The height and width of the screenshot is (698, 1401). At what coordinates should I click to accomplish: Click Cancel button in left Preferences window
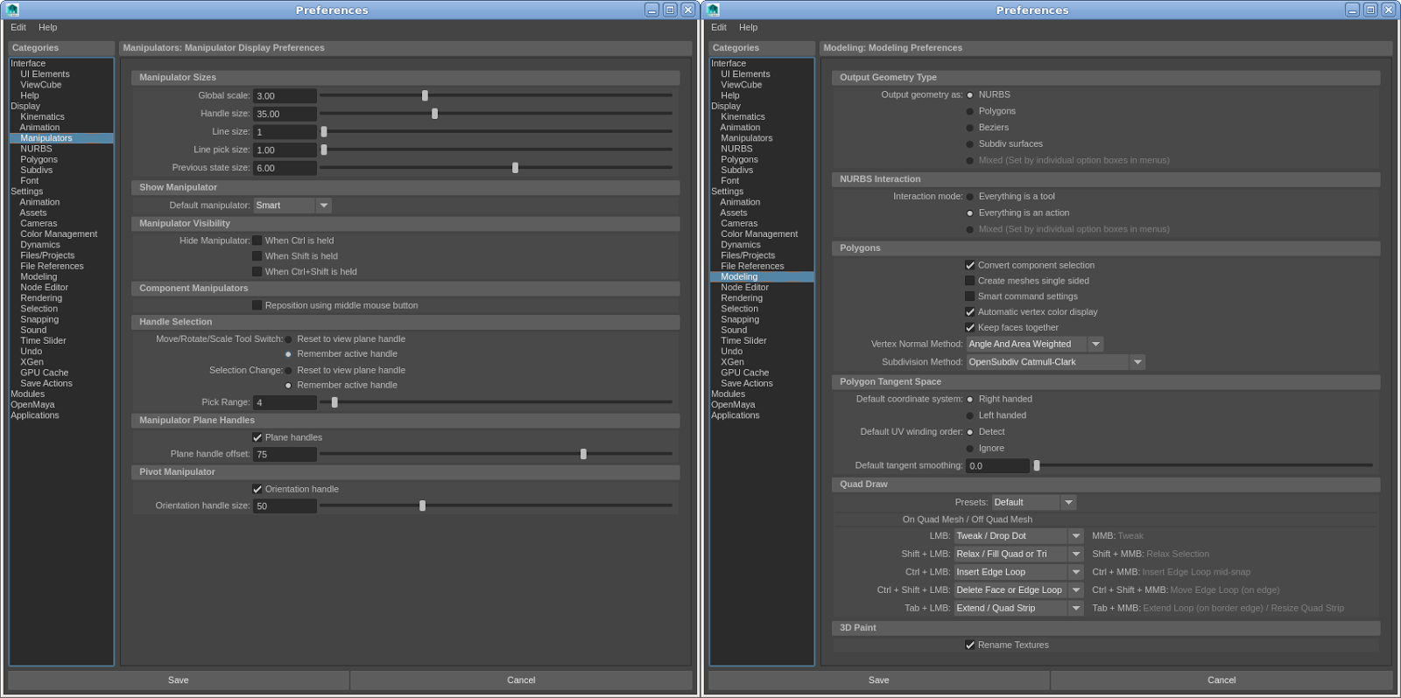[521, 681]
